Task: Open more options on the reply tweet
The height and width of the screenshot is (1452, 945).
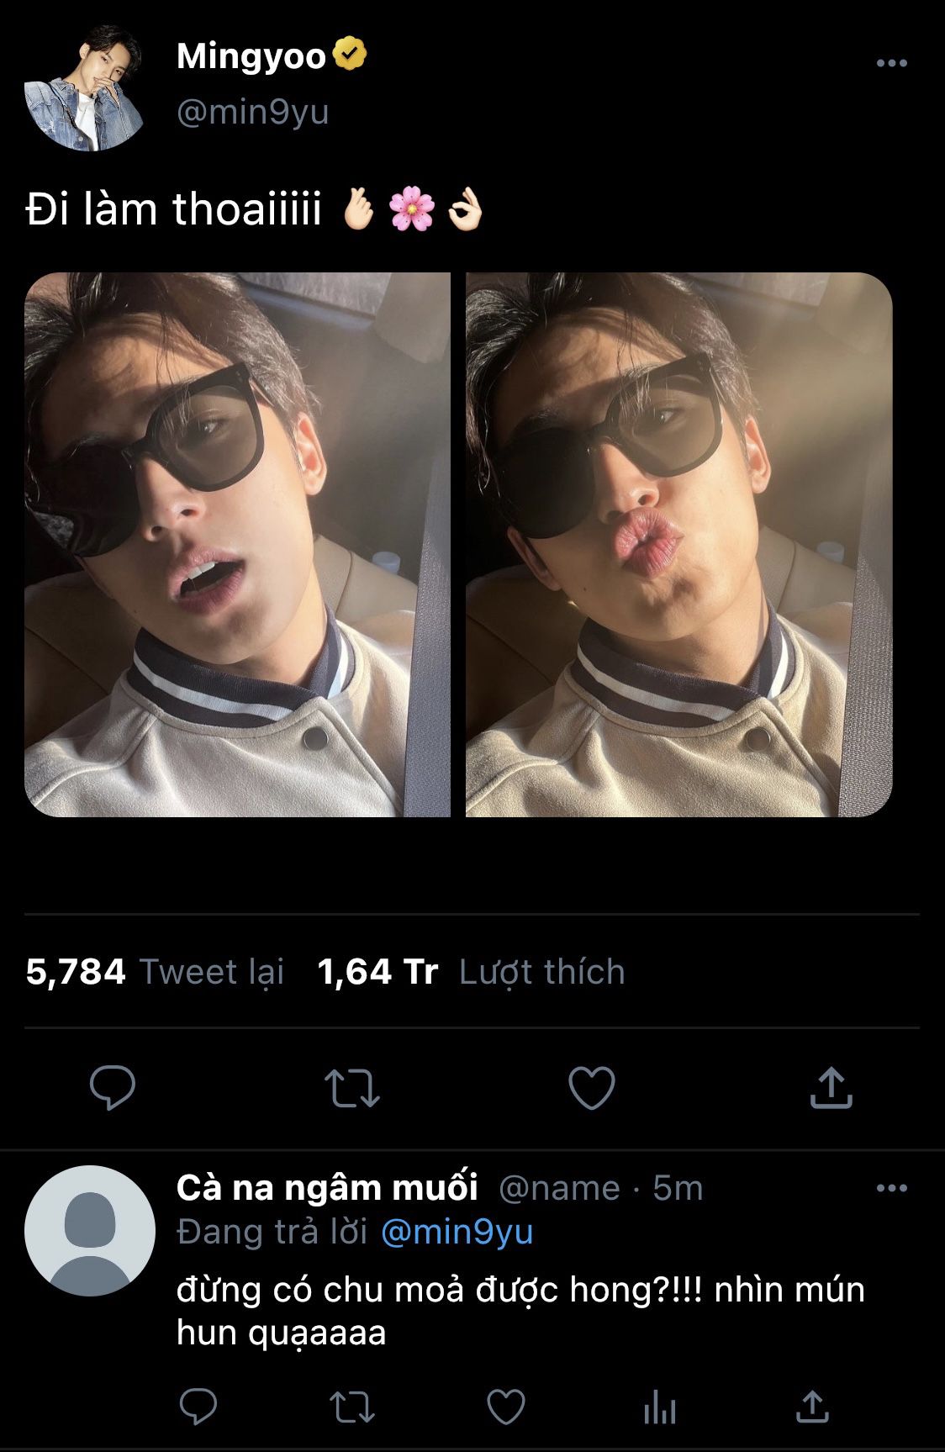Action: pyautogui.click(x=891, y=1188)
